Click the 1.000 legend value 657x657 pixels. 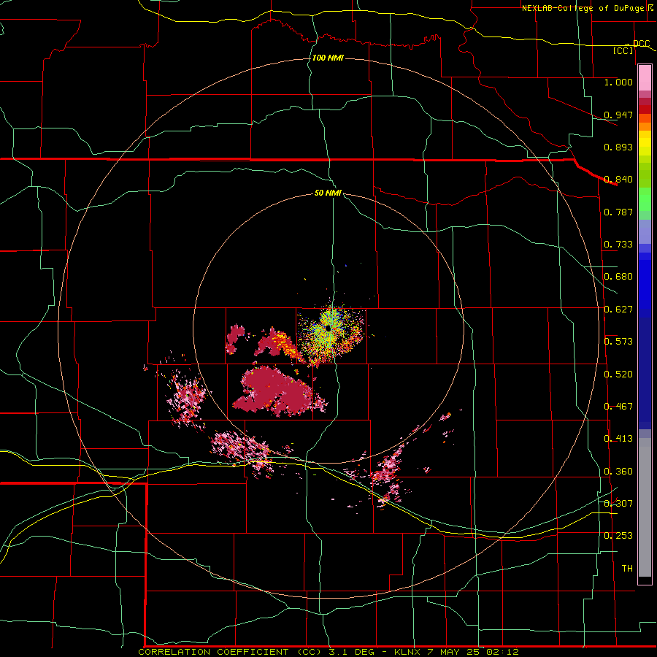coord(618,82)
